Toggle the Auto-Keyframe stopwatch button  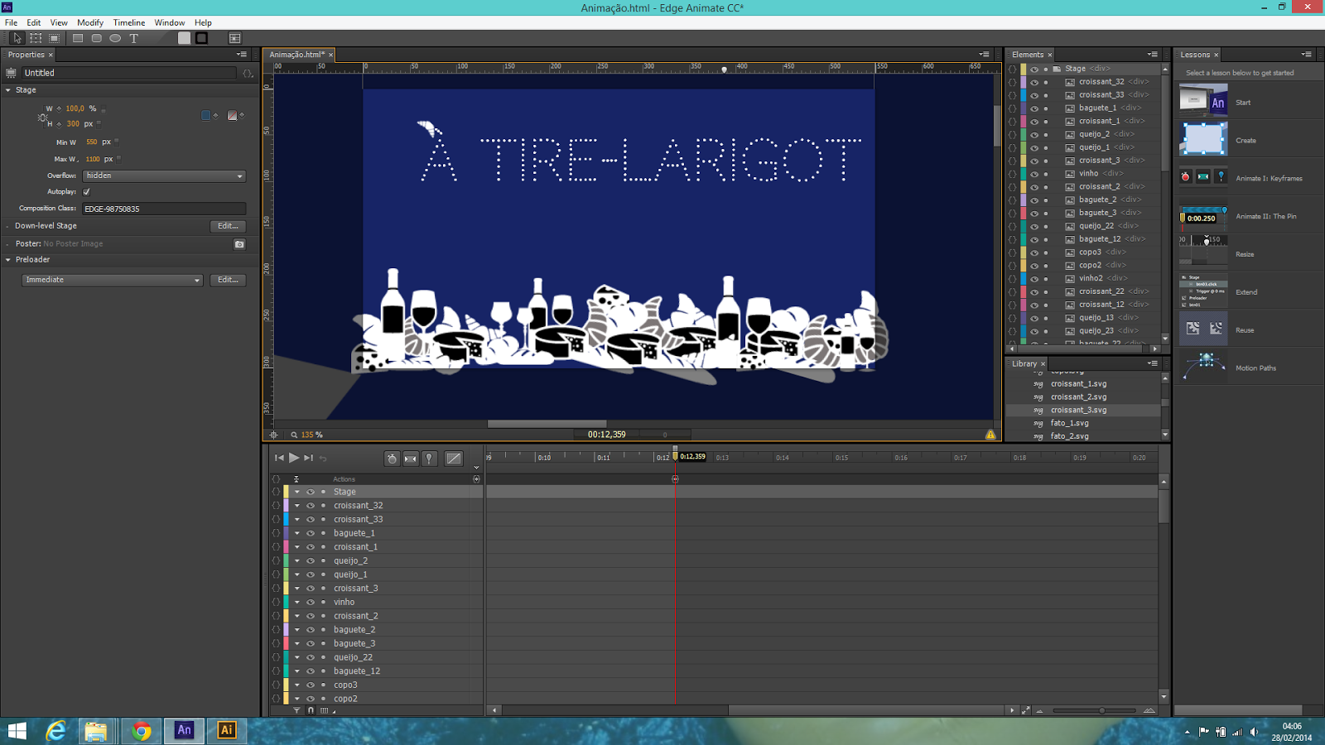coord(393,459)
